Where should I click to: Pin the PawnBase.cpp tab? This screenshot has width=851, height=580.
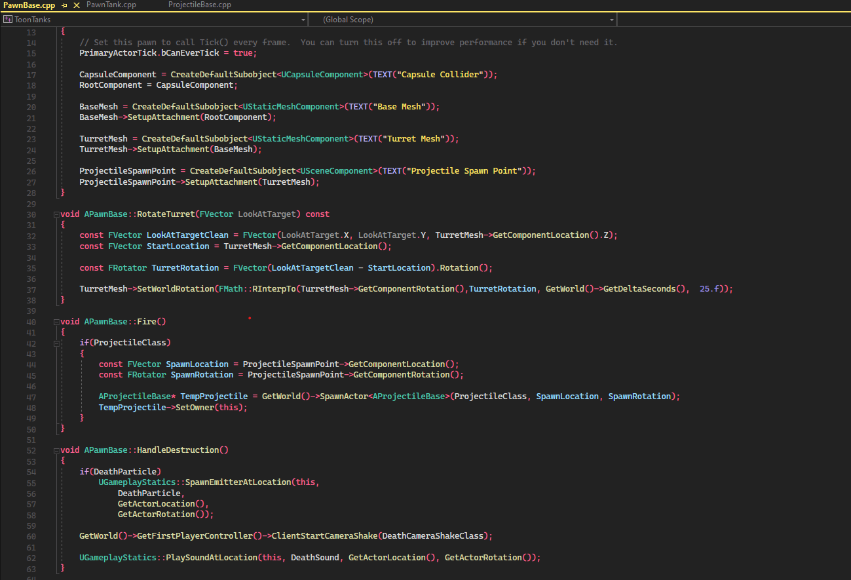pos(65,5)
